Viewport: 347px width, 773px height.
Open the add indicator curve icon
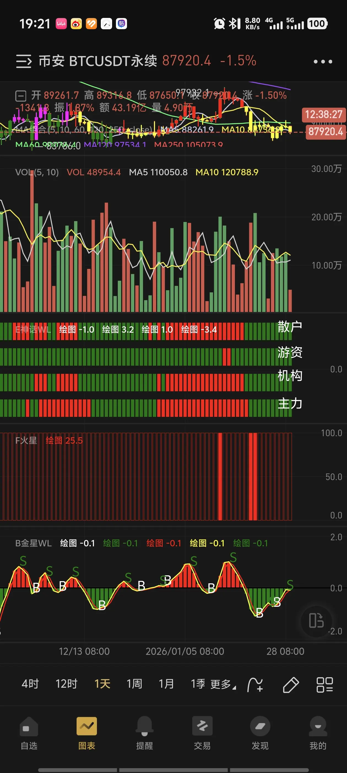tap(255, 685)
